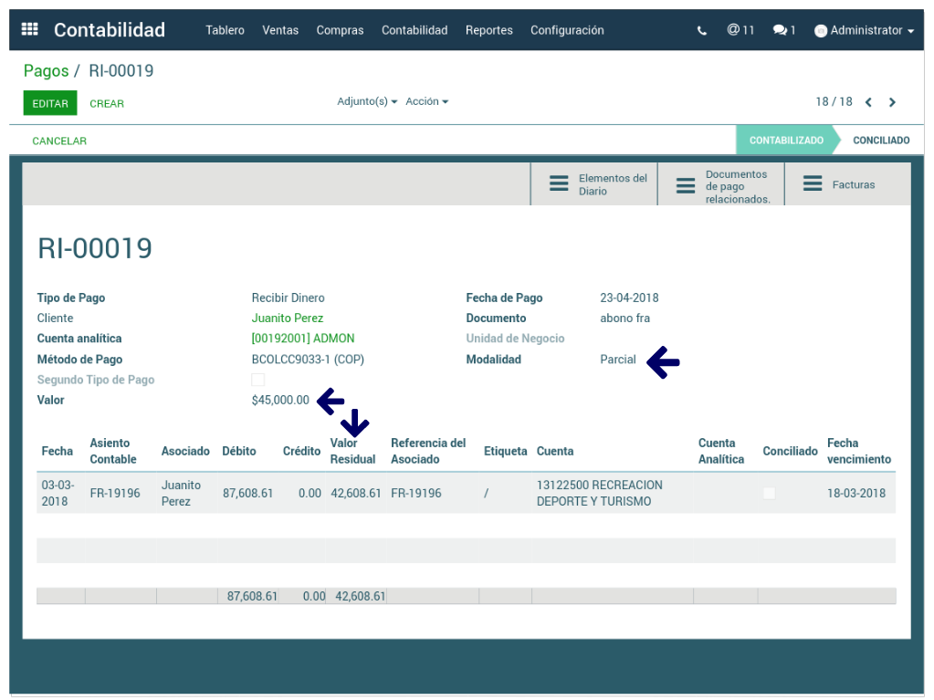Expand the Adjunto(s) dropdown

click(x=367, y=101)
